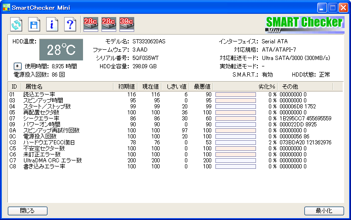Screen dimensions: 351x220
Task: Select the ハードウエアECC復旧 row
Action: [x=175, y=143]
